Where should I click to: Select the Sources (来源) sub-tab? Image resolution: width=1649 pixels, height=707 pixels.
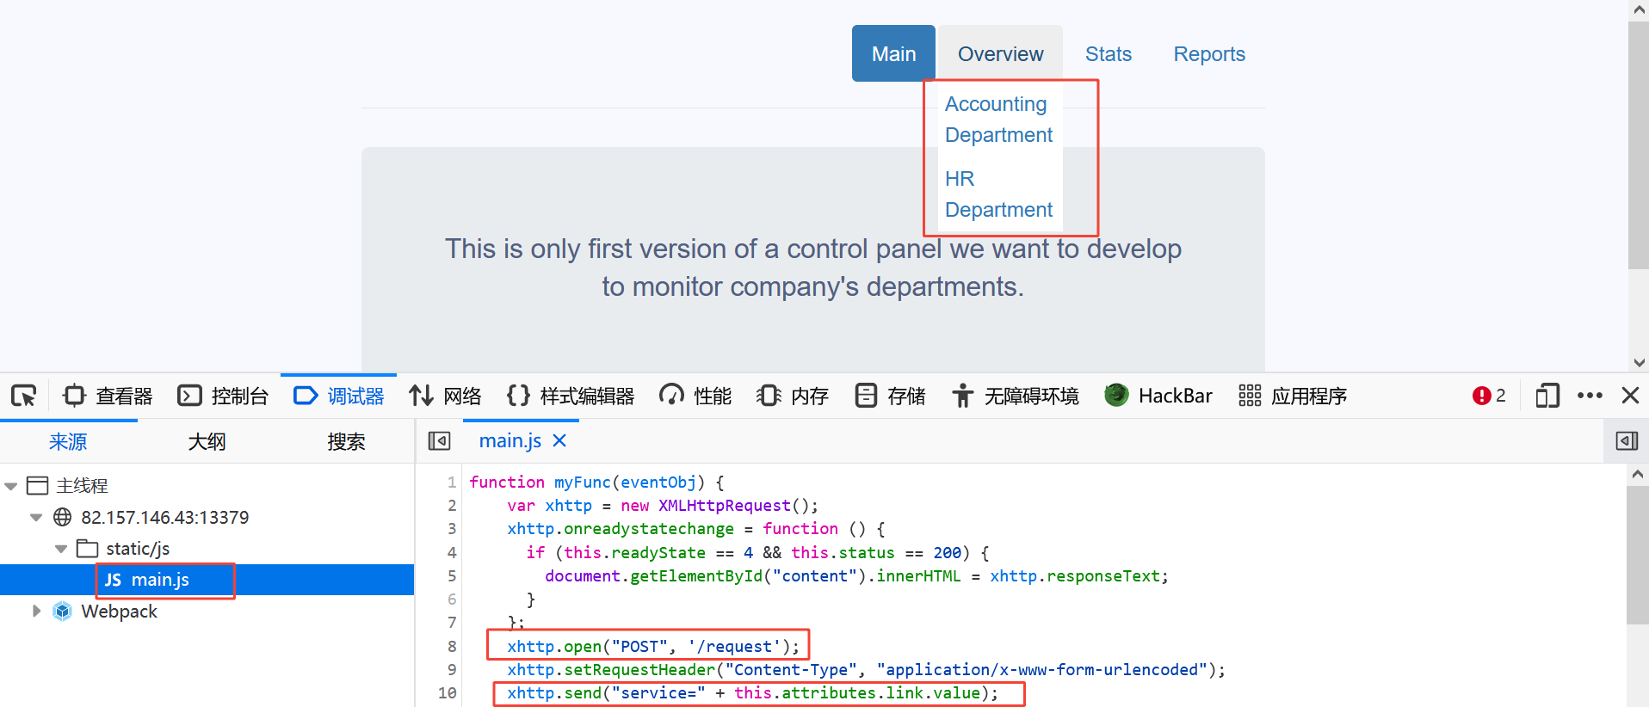[x=68, y=442]
